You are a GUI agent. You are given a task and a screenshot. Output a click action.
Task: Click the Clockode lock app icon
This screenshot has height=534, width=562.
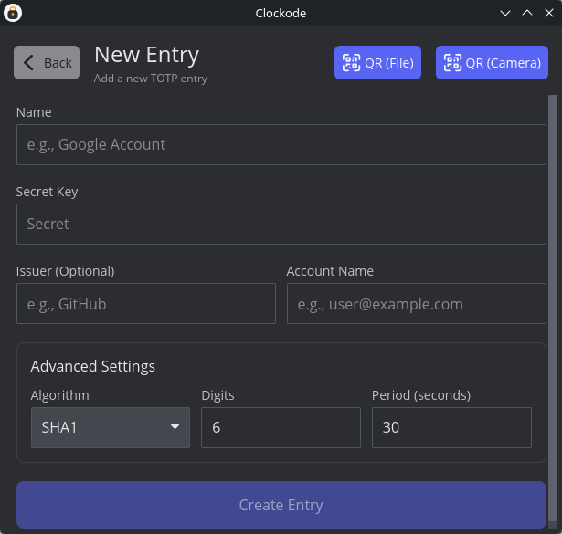pyautogui.click(x=13, y=13)
